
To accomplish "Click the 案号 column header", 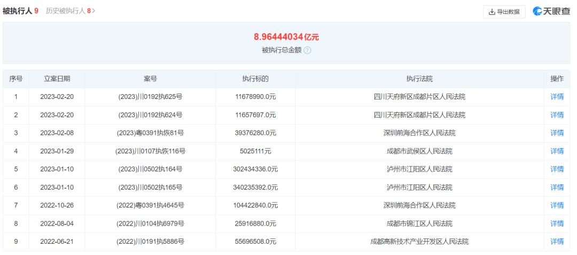I will tap(150, 79).
